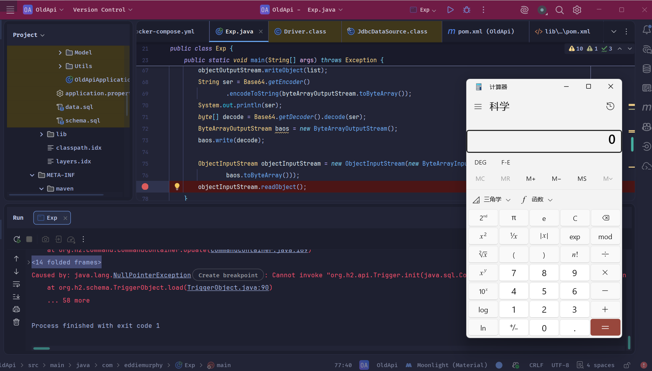Open the TriggerObject.java:90 stack trace link
Screen dimensions: 652x371
[x=228, y=288]
